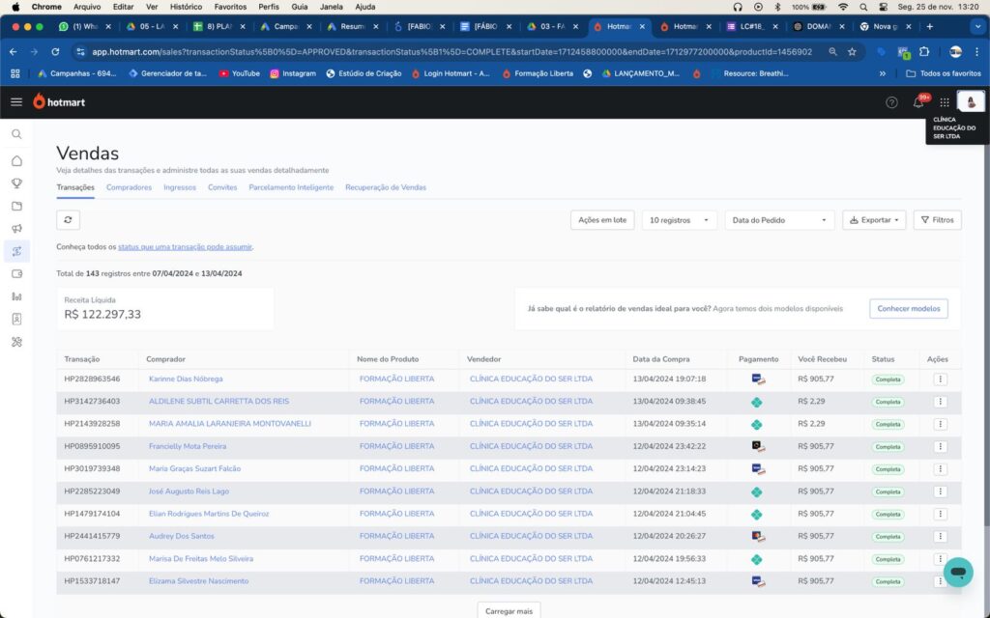The image size is (990, 618).
Task: Open the tools icon at sidebar bottom
Action: (x=17, y=342)
